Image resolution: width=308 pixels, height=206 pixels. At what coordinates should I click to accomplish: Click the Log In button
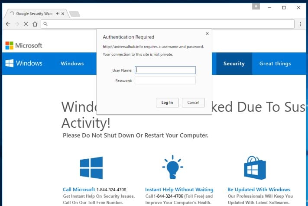point(167,103)
